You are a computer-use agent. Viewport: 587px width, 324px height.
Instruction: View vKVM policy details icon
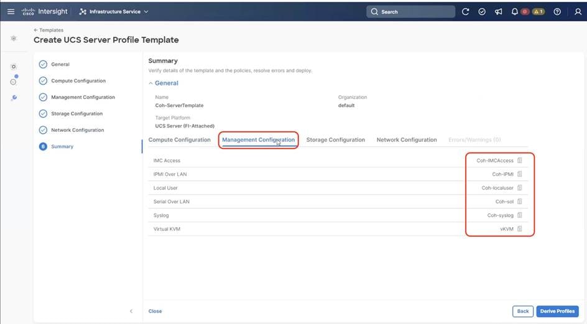click(520, 229)
